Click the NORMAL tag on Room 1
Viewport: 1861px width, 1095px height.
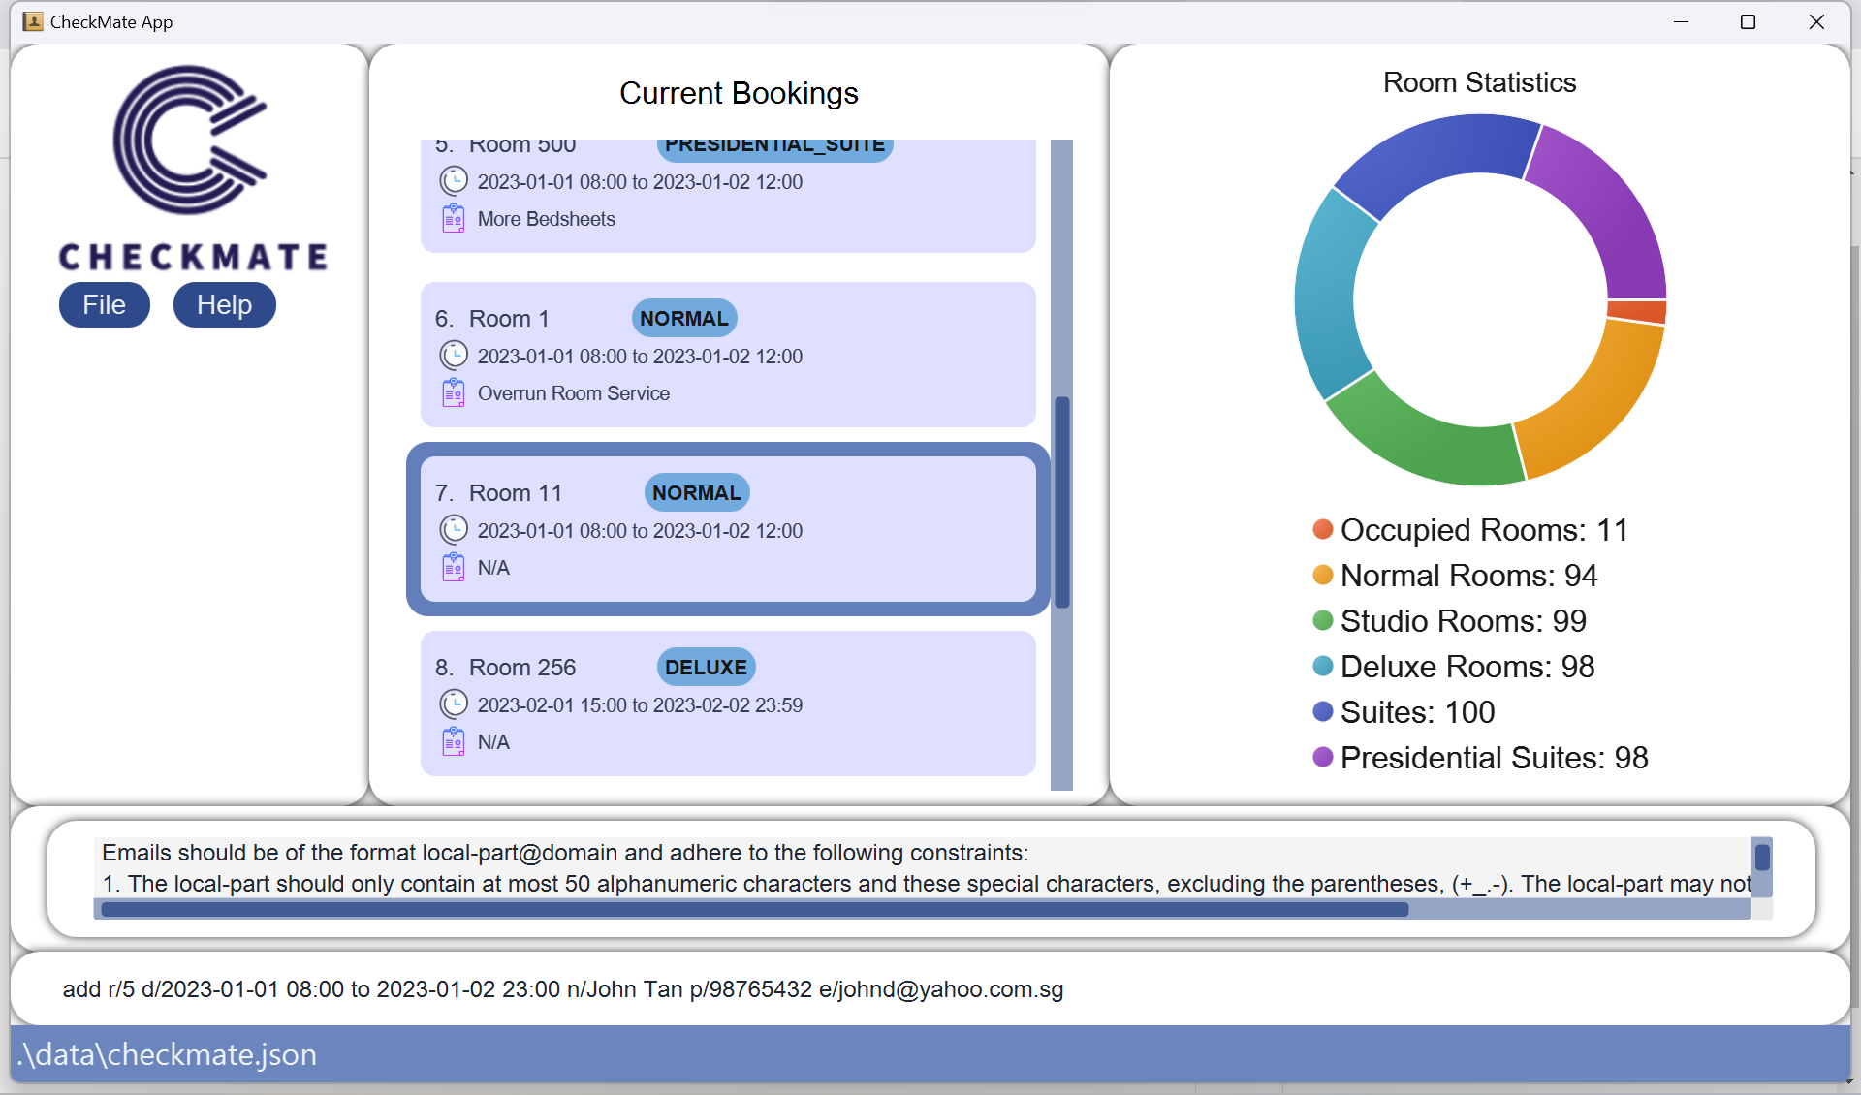coord(684,319)
